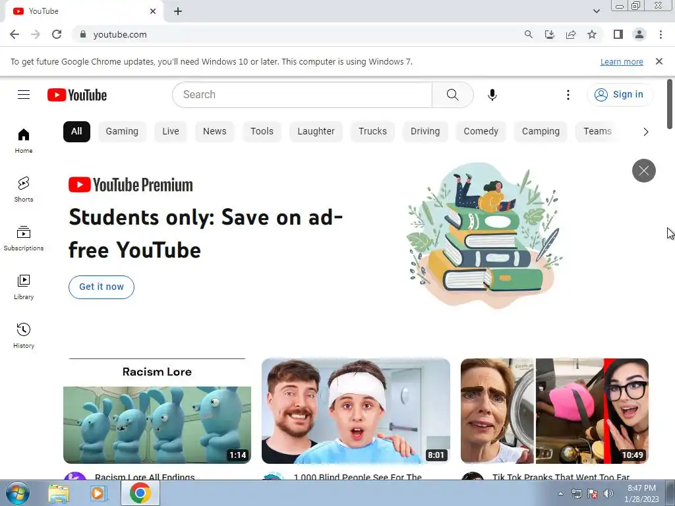
Task: Open Subscriptions in sidebar
Action: [x=24, y=238]
